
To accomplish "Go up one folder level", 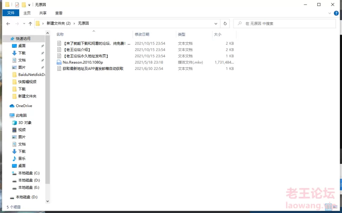I will tap(30, 23).
